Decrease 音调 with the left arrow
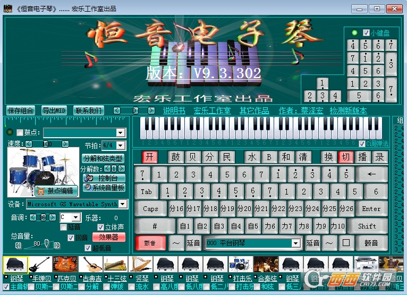This screenshot has height=295, width=407. 33,217
